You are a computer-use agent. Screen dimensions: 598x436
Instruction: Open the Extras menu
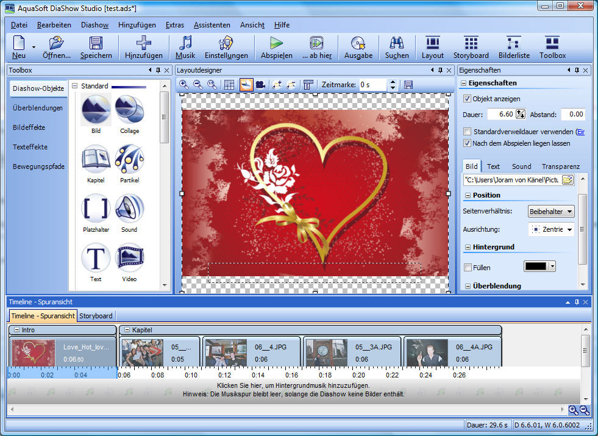pyautogui.click(x=174, y=25)
